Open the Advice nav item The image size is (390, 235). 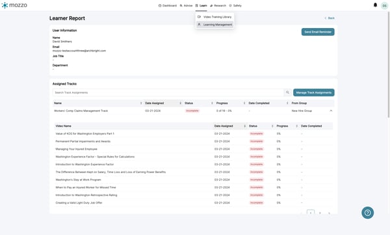[x=186, y=5]
